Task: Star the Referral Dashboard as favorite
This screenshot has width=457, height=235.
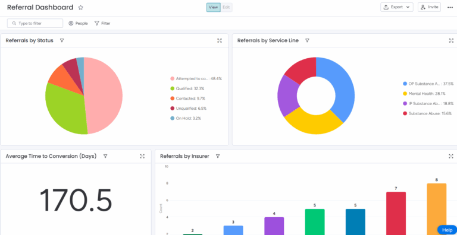Action: coord(81,8)
